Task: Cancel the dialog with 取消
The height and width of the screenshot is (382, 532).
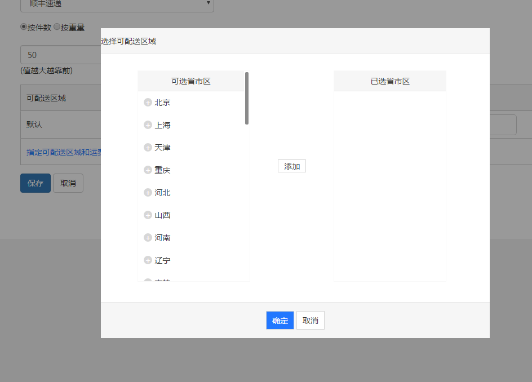Action: pyautogui.click(x=310, y=320)
